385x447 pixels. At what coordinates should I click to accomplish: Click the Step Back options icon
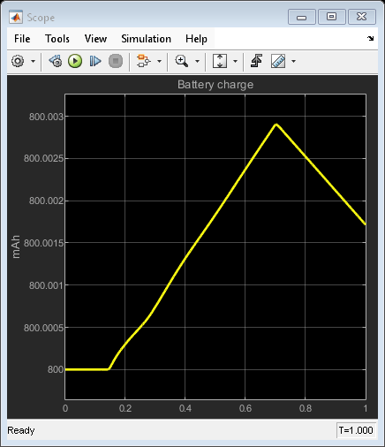(56, 61)
